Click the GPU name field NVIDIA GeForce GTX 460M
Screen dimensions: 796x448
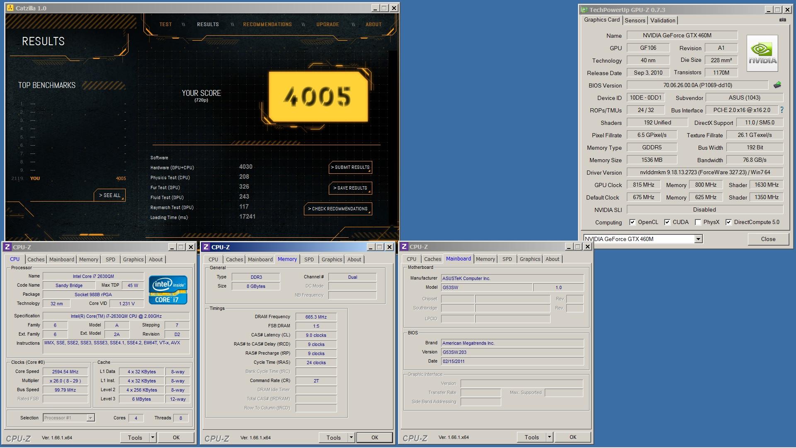pos(682,35)
